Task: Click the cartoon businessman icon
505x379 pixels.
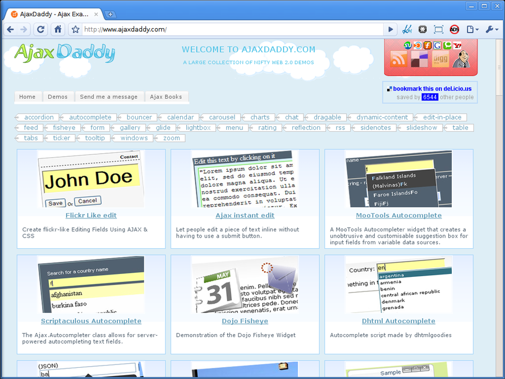Action: click(461, 59)
